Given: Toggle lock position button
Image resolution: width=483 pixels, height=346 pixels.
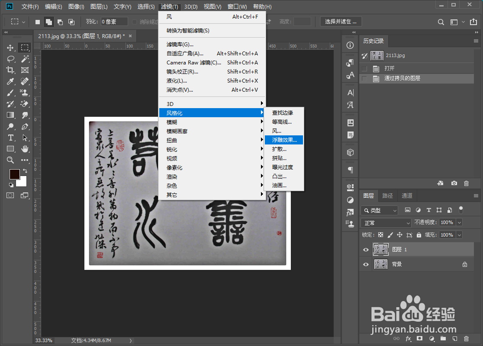Looking at the screenshot, I should pyautogui.click(x=399, y=235).
